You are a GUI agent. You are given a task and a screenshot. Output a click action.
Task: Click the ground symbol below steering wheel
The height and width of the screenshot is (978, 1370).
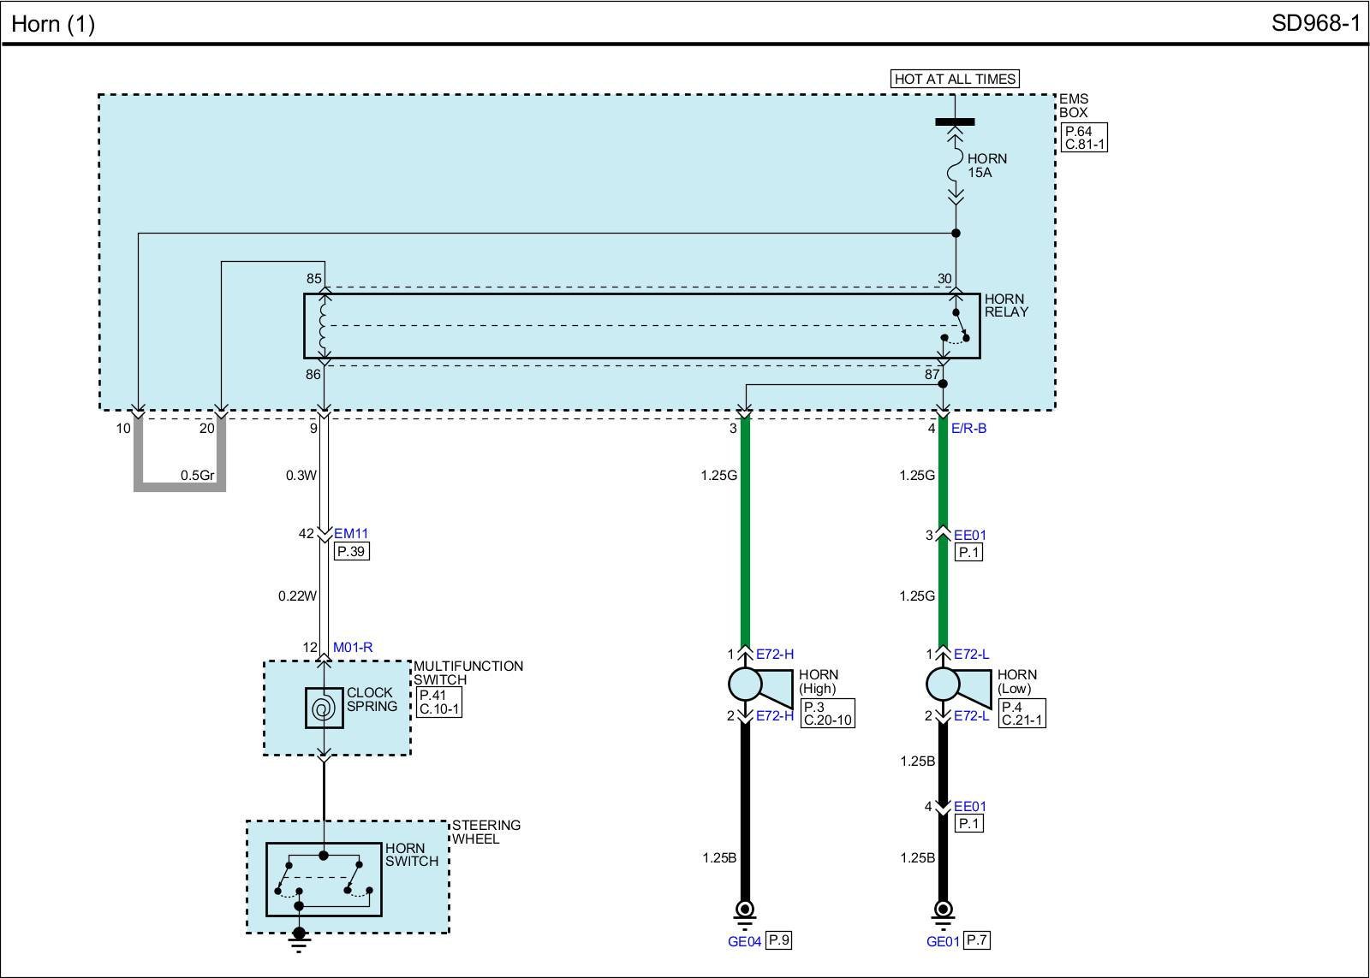(299, 939)
